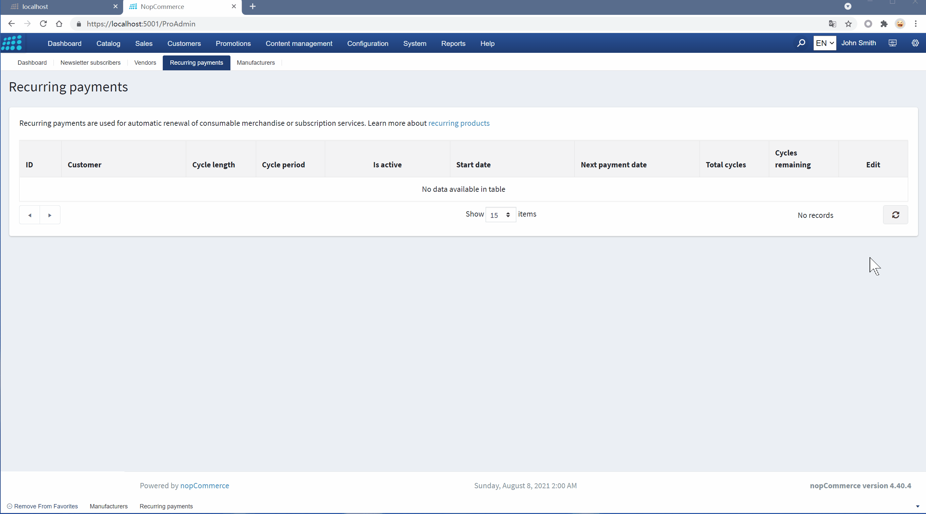Image resolution: width=926 pixels, height=514 pixels.
Task: Click the monitor icon beside John Smith
Action: (893, 43)
